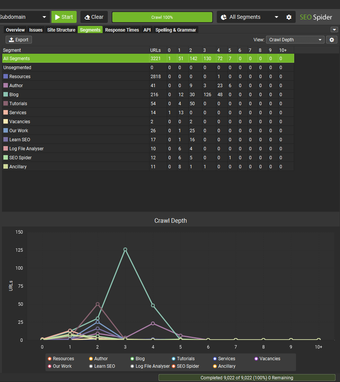Click the Blog chart point at depth 4

coord(153,305)
